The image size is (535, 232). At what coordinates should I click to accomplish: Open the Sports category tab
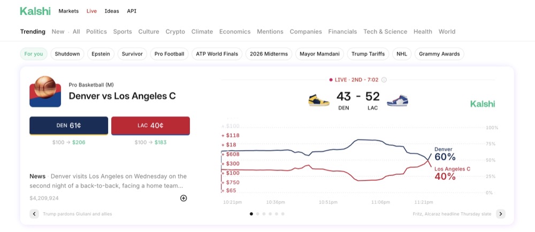123,32
